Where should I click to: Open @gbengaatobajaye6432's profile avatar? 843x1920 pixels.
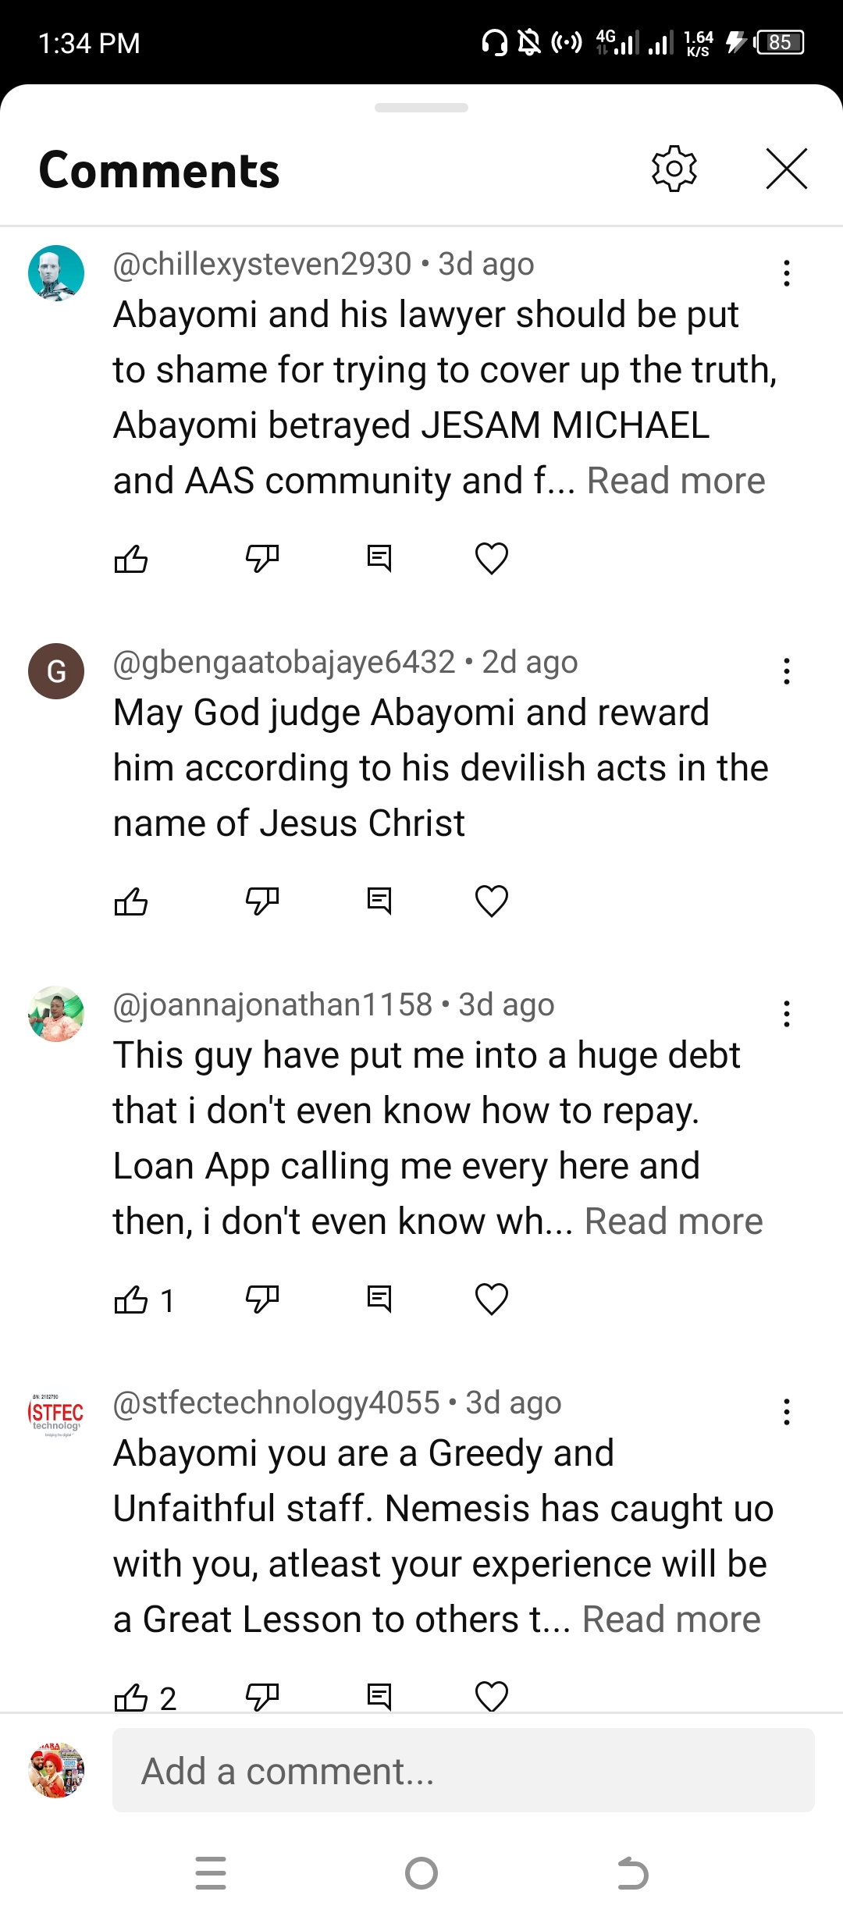click(56, 671)
